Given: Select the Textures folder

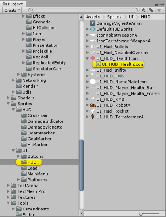Looking at the screenshot, I should pyautogui.click(x=23, y=197).
